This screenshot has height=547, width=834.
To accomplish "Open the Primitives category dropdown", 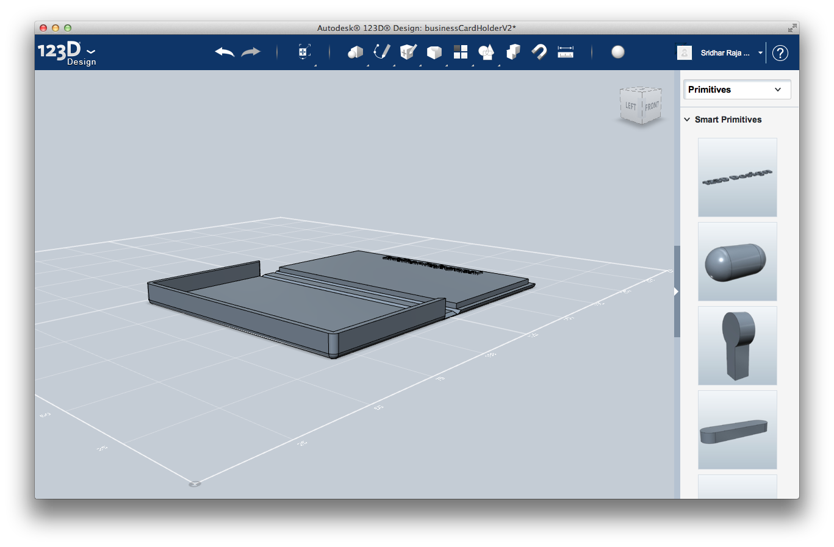I will coord(736,90).
